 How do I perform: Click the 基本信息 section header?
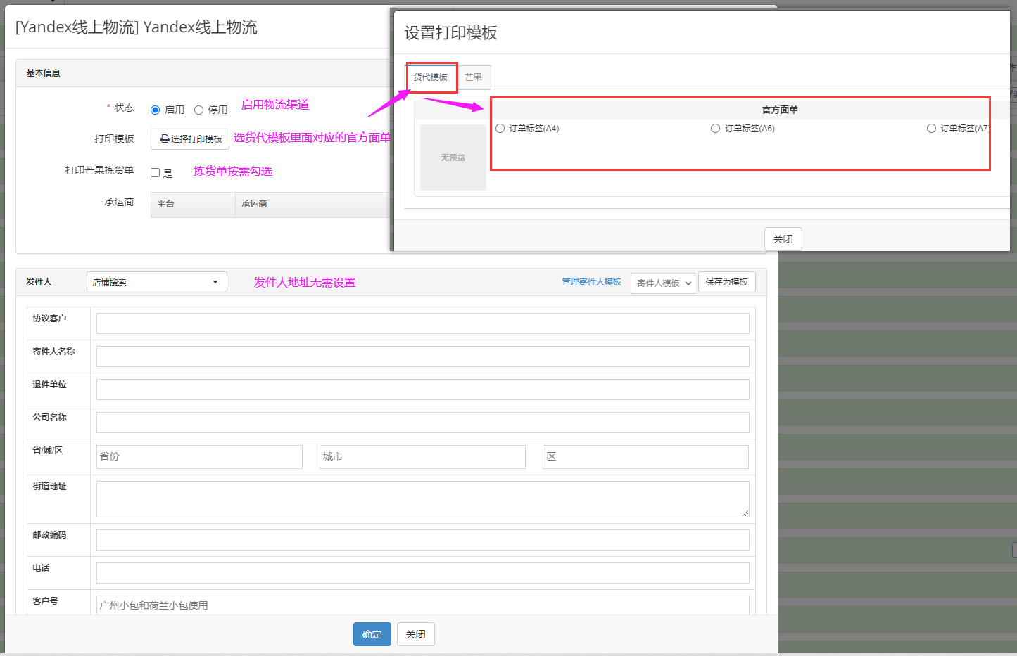point(43,73)
